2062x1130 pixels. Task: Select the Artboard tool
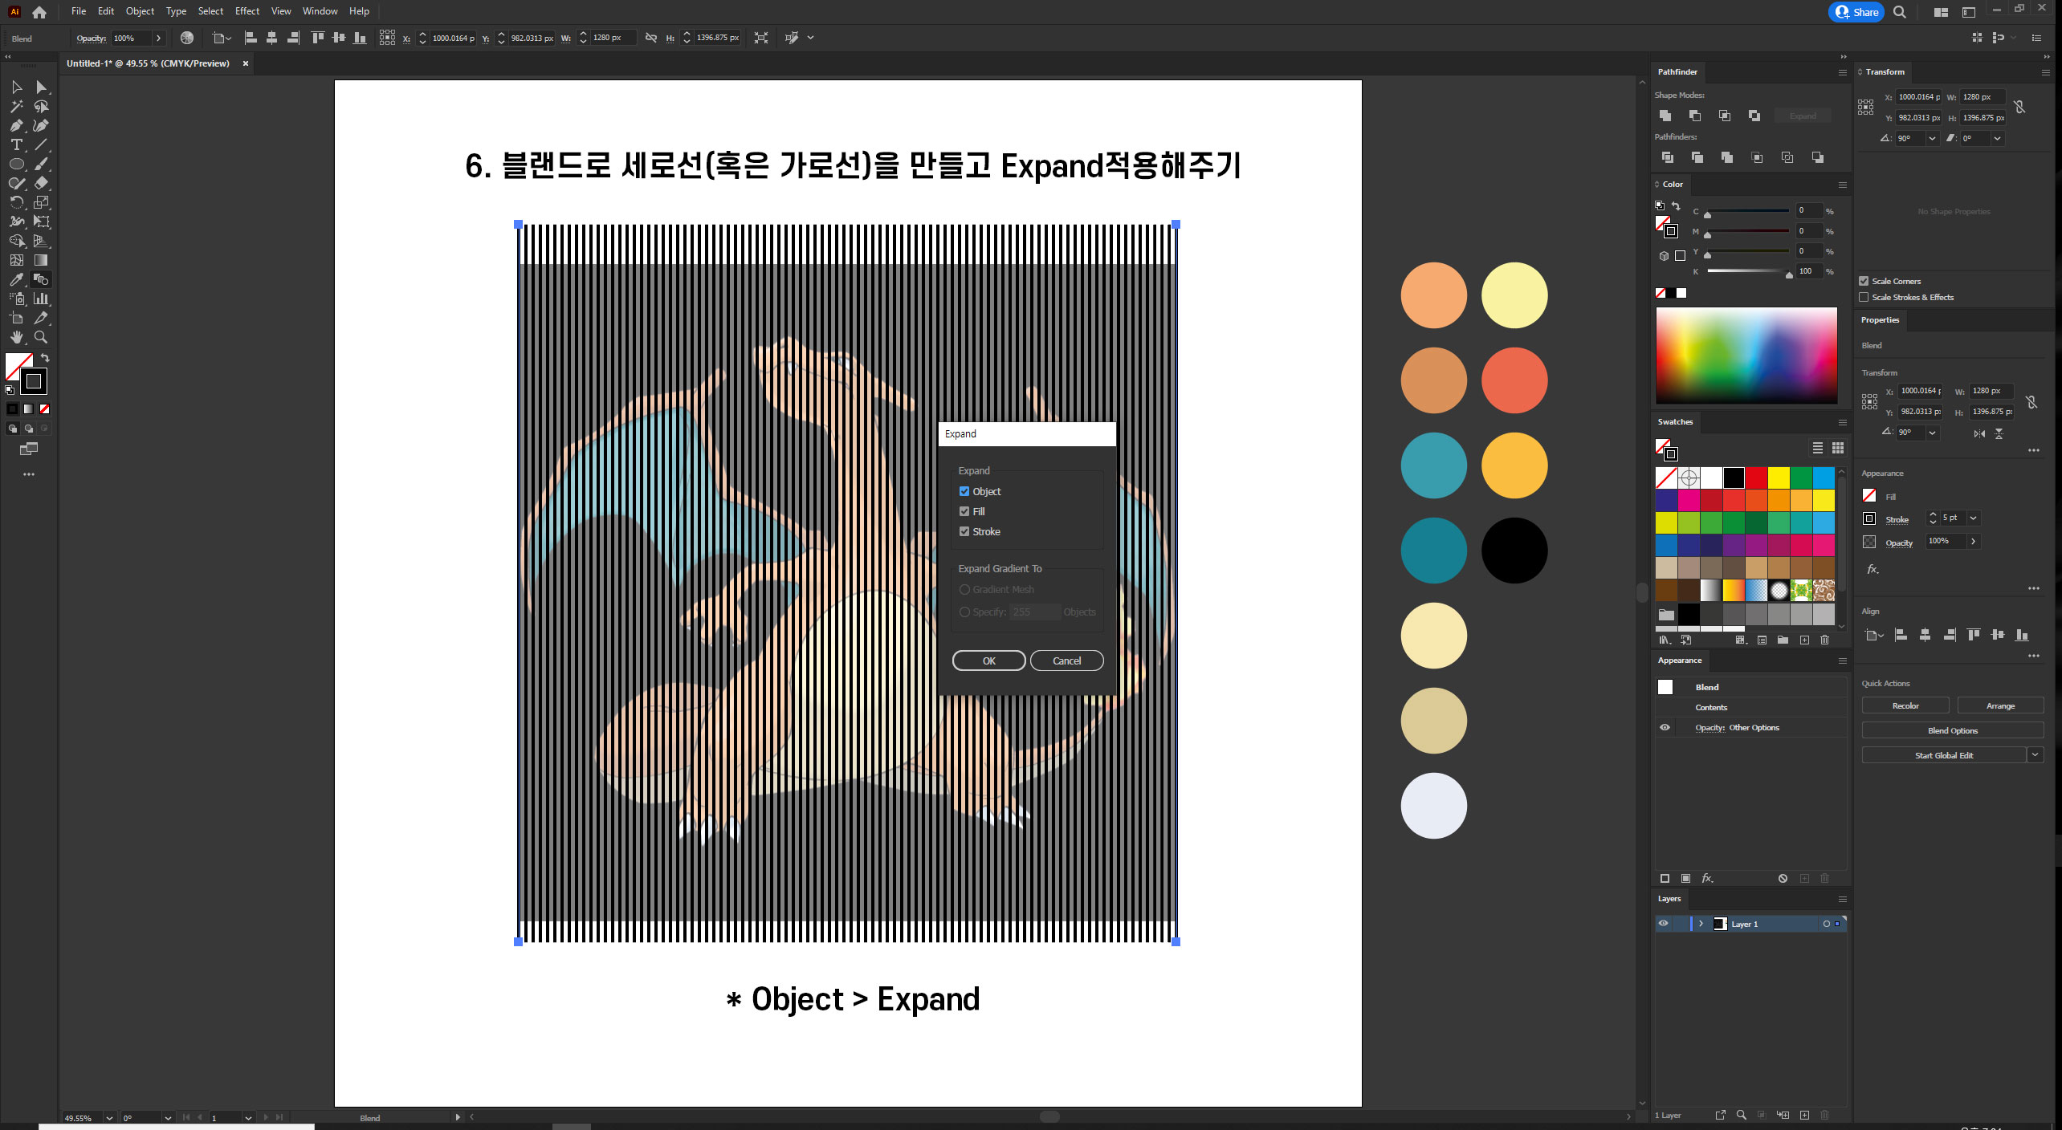(16, 318)
